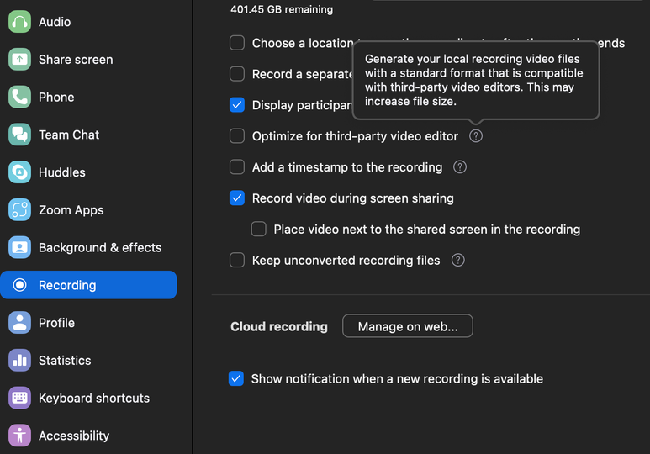Uncheck Record video during screen sharing
The image size is (650, 454).
pos(237,198)
